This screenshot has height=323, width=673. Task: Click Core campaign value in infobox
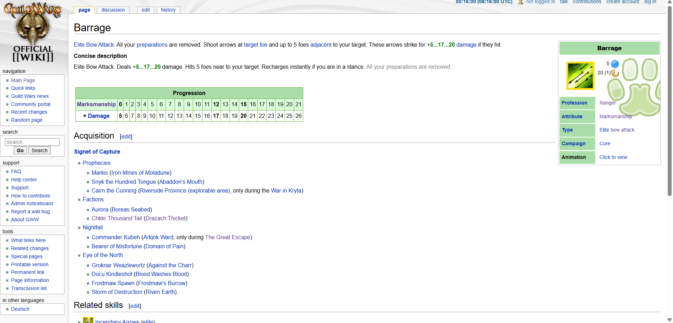tap(605, 143)
